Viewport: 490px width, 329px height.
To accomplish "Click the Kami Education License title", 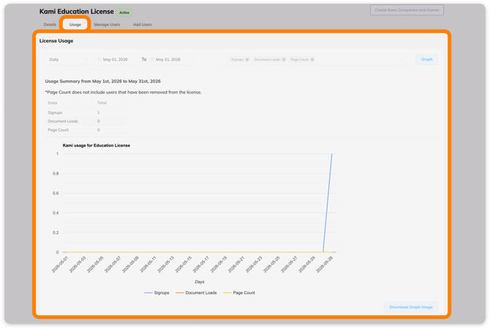I will pyautogui.click(x=77, y=12).
